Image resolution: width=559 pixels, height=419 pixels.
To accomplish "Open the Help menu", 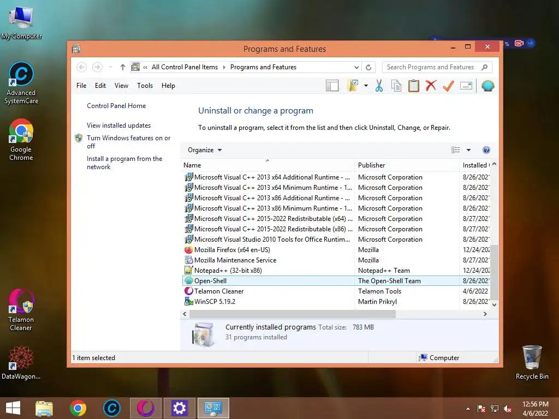I will click(x=168, y=86).
